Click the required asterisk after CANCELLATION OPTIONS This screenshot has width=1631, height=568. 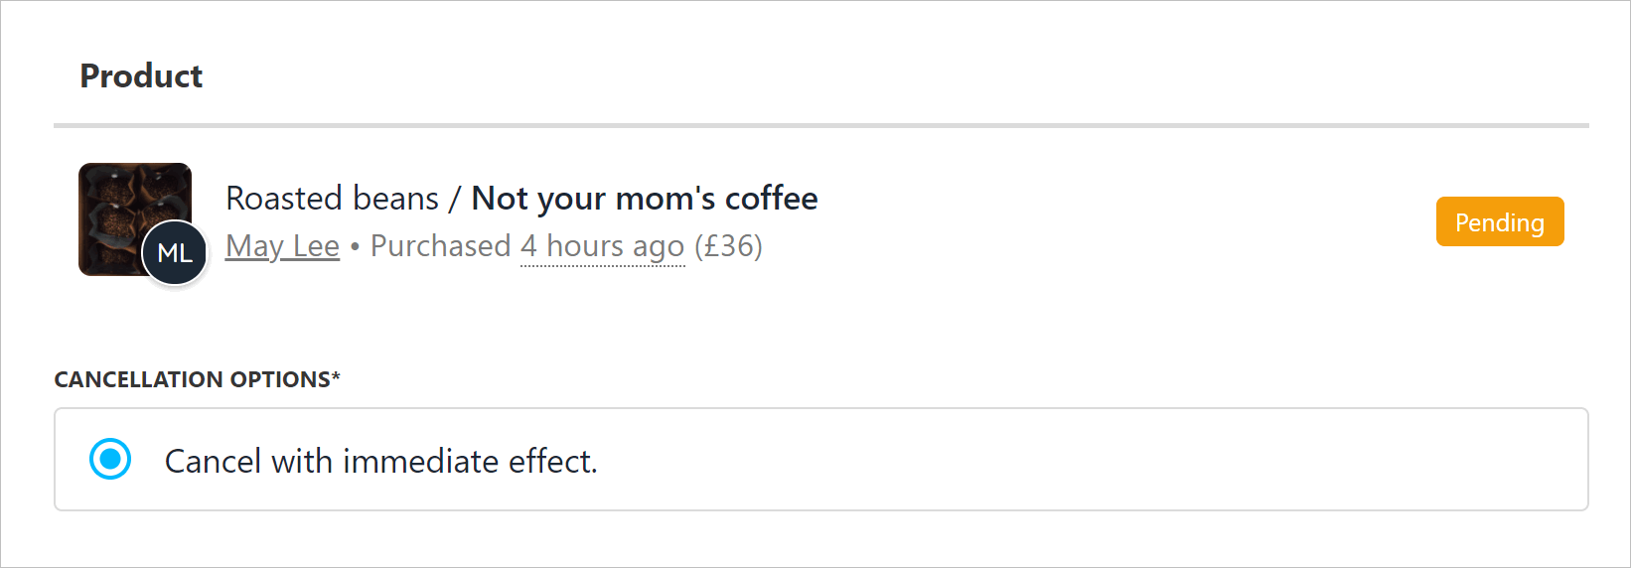coord(336,377)
